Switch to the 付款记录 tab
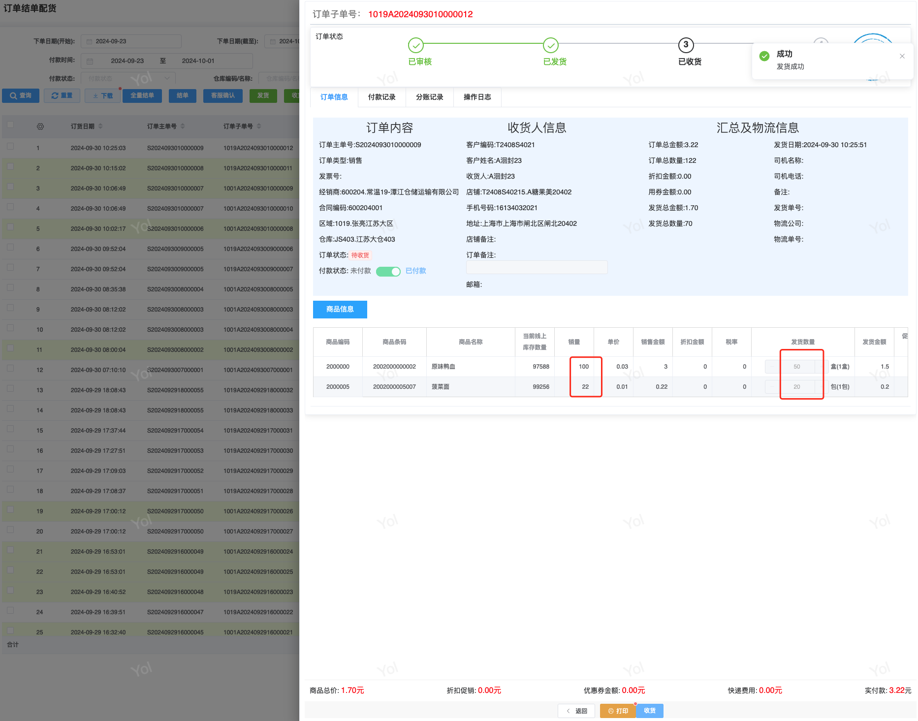 pos(381,97)
